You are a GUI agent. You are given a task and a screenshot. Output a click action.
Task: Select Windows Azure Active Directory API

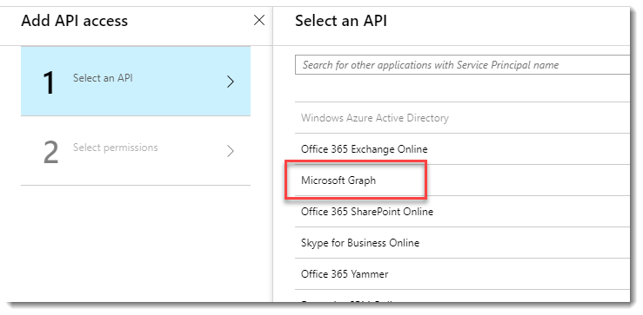click(x=463, y=118)
